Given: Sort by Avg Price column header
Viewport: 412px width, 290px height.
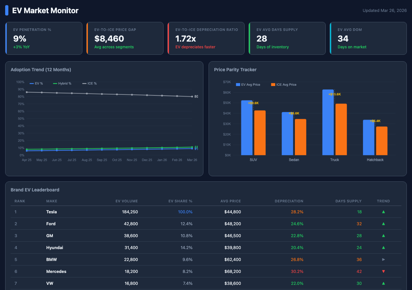Looking at the screenshot, I should (x=231, y=201).
